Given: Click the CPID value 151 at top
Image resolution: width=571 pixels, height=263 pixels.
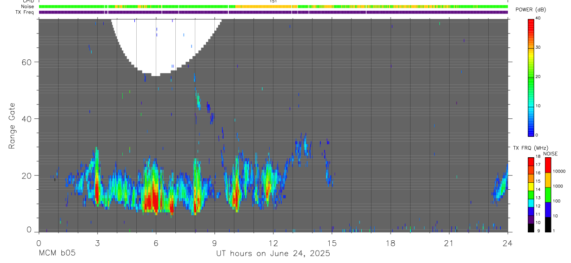Looking at the screenshot, I should point(273,1).
